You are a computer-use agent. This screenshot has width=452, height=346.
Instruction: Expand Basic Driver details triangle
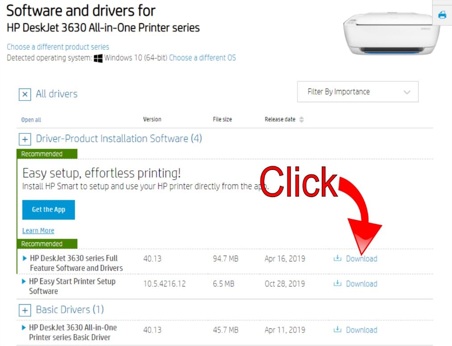click(24, 328)
